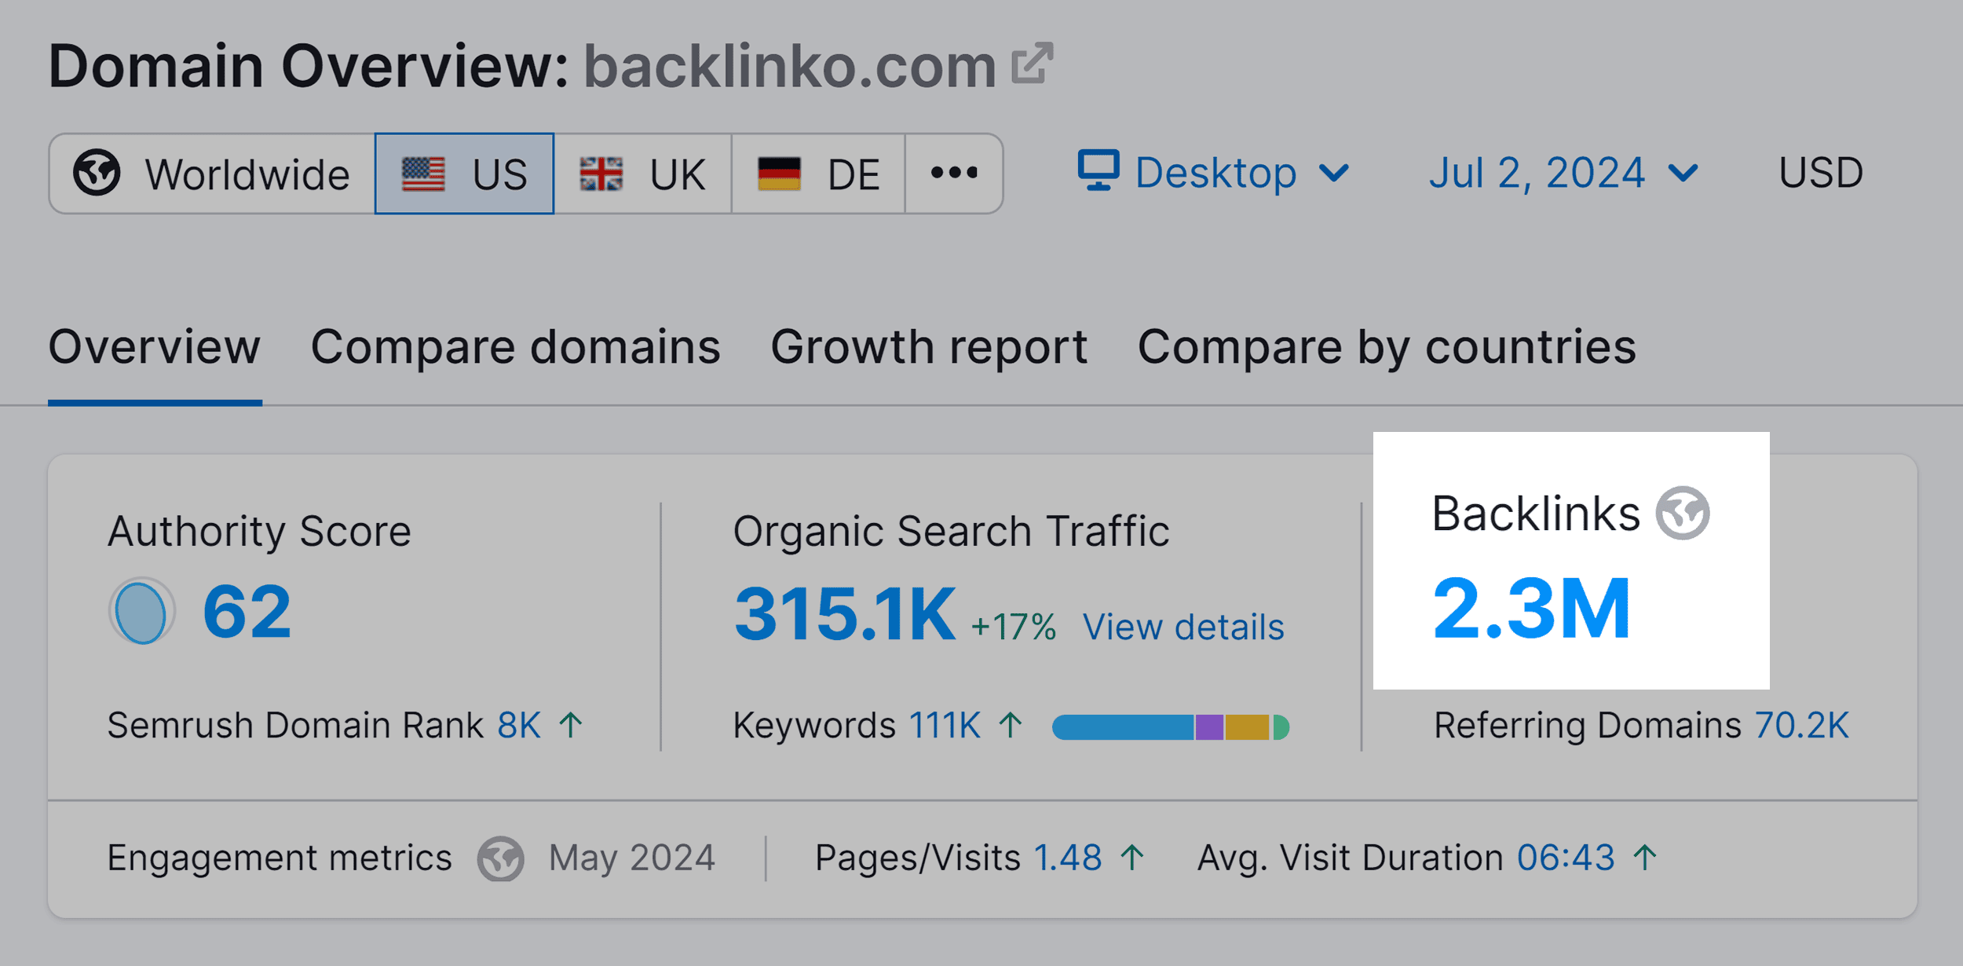
Task: Open the Jul 2, 2024 date selector
Action: click(1563, 173)
